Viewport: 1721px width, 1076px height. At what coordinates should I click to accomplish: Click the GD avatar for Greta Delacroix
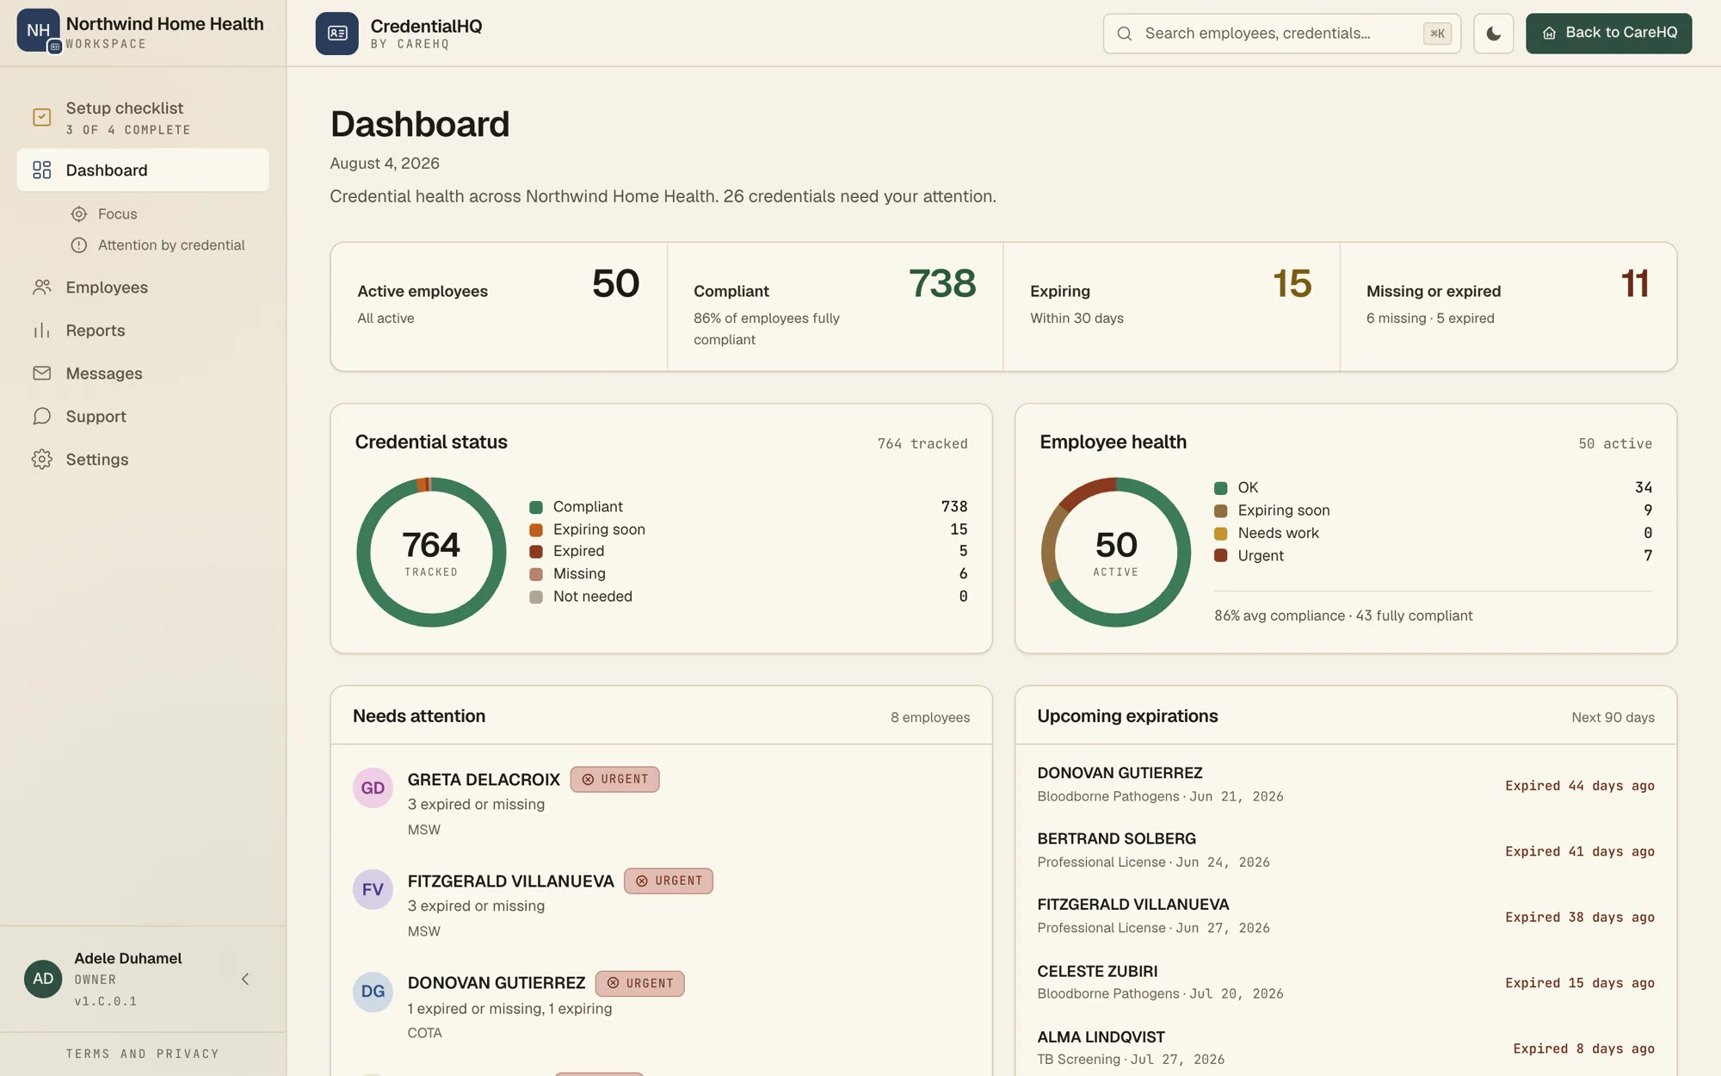pos(373,788)
